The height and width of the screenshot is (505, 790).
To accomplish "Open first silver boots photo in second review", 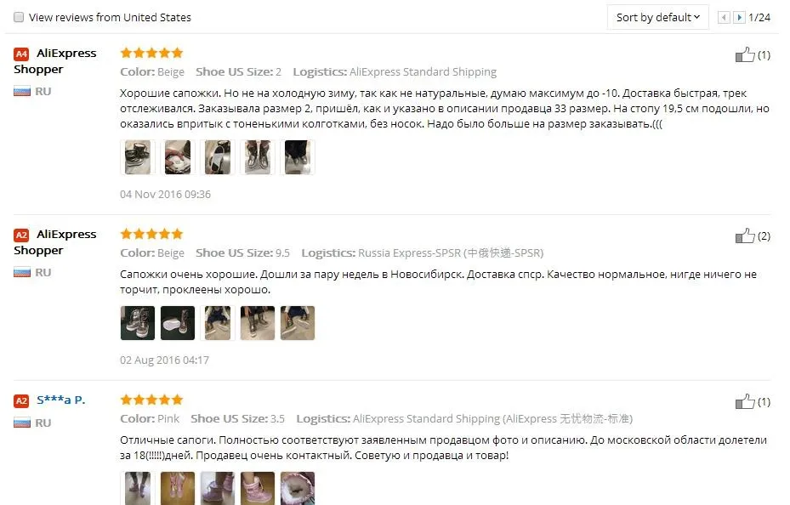I will click(x=138, y=323).
